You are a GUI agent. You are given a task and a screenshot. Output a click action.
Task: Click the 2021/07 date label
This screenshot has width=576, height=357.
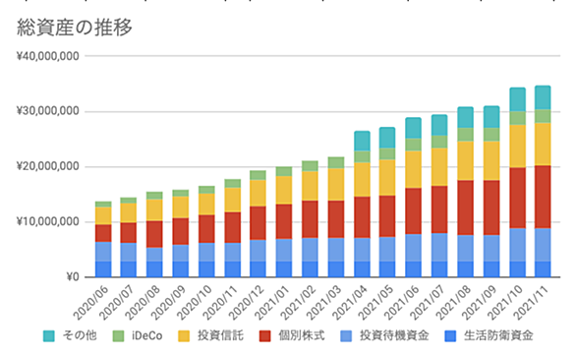[x=429, y=303]
